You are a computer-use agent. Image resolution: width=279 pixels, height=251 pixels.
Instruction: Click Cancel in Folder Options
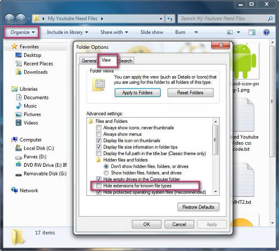click(179, 224)
